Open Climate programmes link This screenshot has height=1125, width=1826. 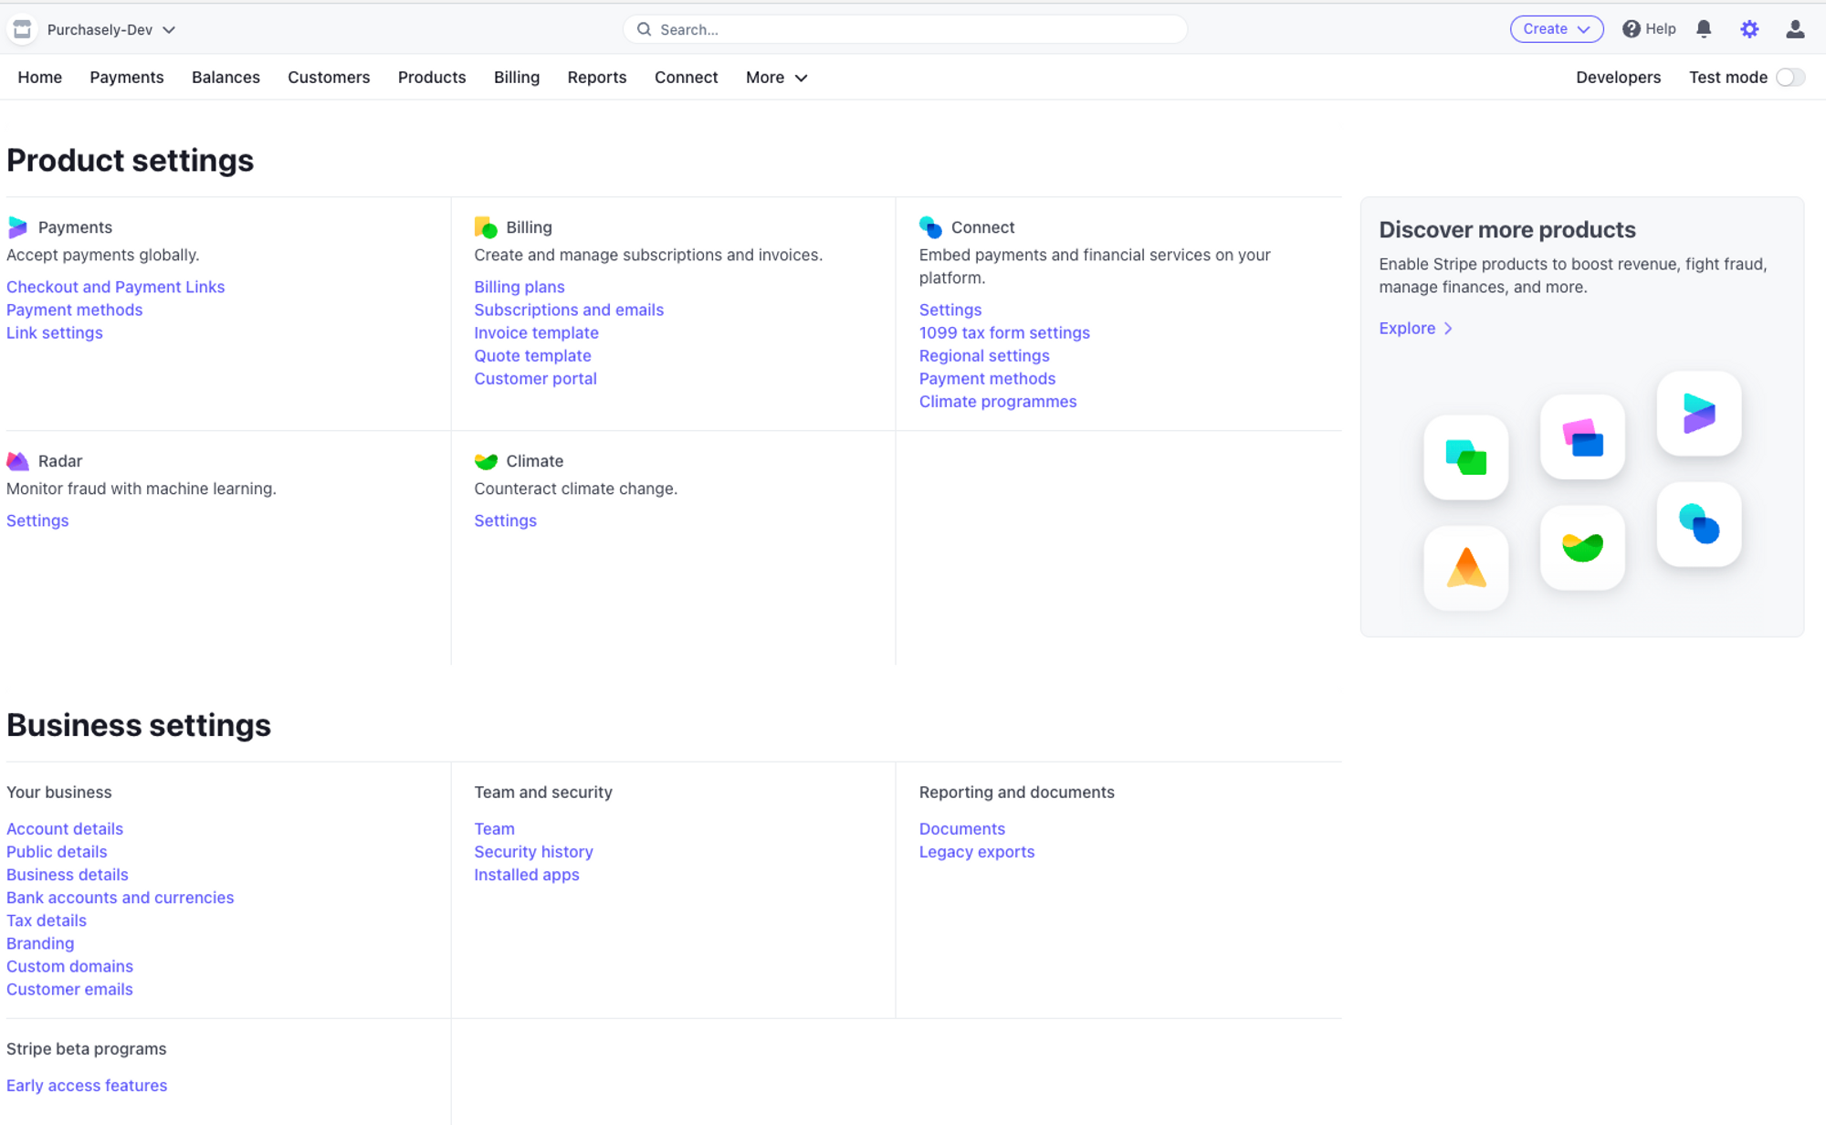[x=998, y=401]
